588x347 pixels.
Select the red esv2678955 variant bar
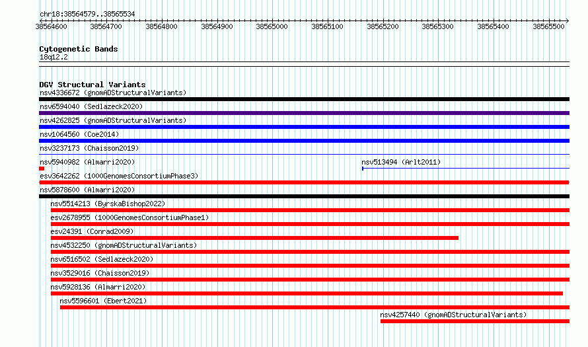(x=310, y=224)
